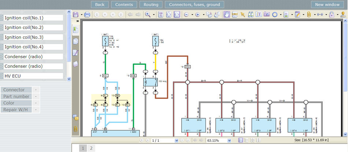348x152 pixels.
Task: Click the paperclip Attach tool icon
Action: click(x=309, y=15)
